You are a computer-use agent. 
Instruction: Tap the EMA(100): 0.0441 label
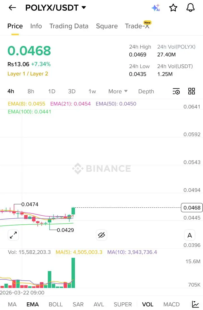pos(29,112)
